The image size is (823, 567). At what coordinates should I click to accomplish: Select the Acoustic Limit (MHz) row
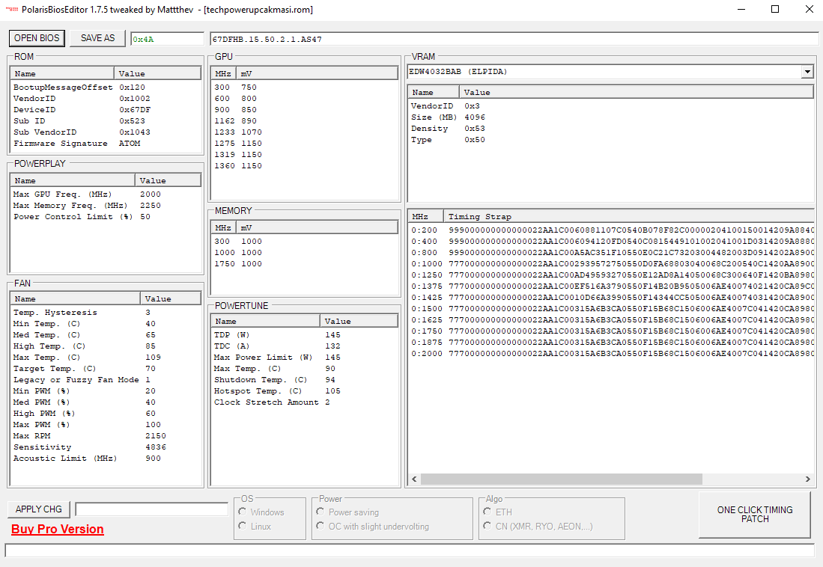point(106,459)
